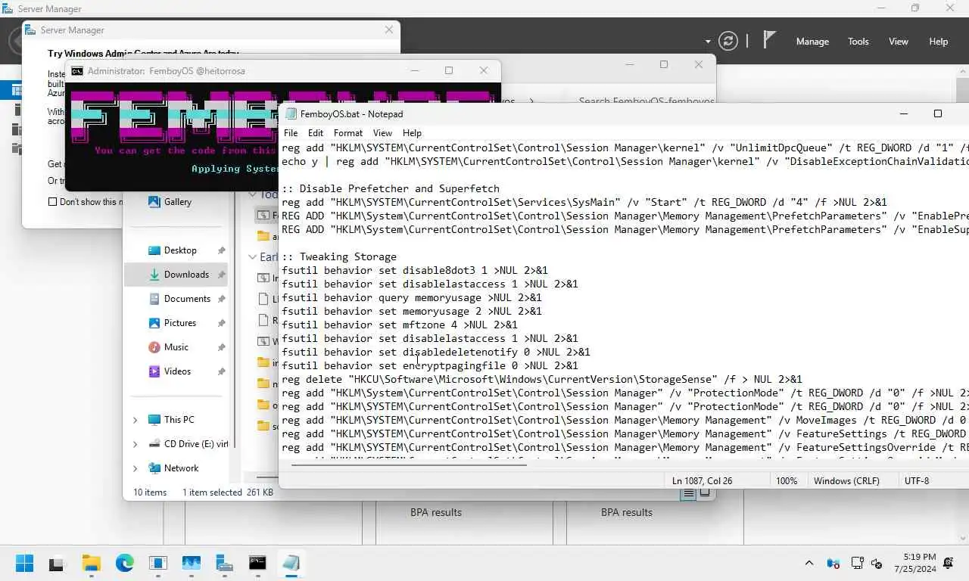Open the notification bell in the tray

(949, 564)
